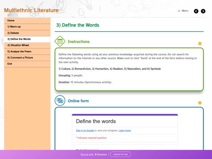Collapse the Online form section

point(200,103)
